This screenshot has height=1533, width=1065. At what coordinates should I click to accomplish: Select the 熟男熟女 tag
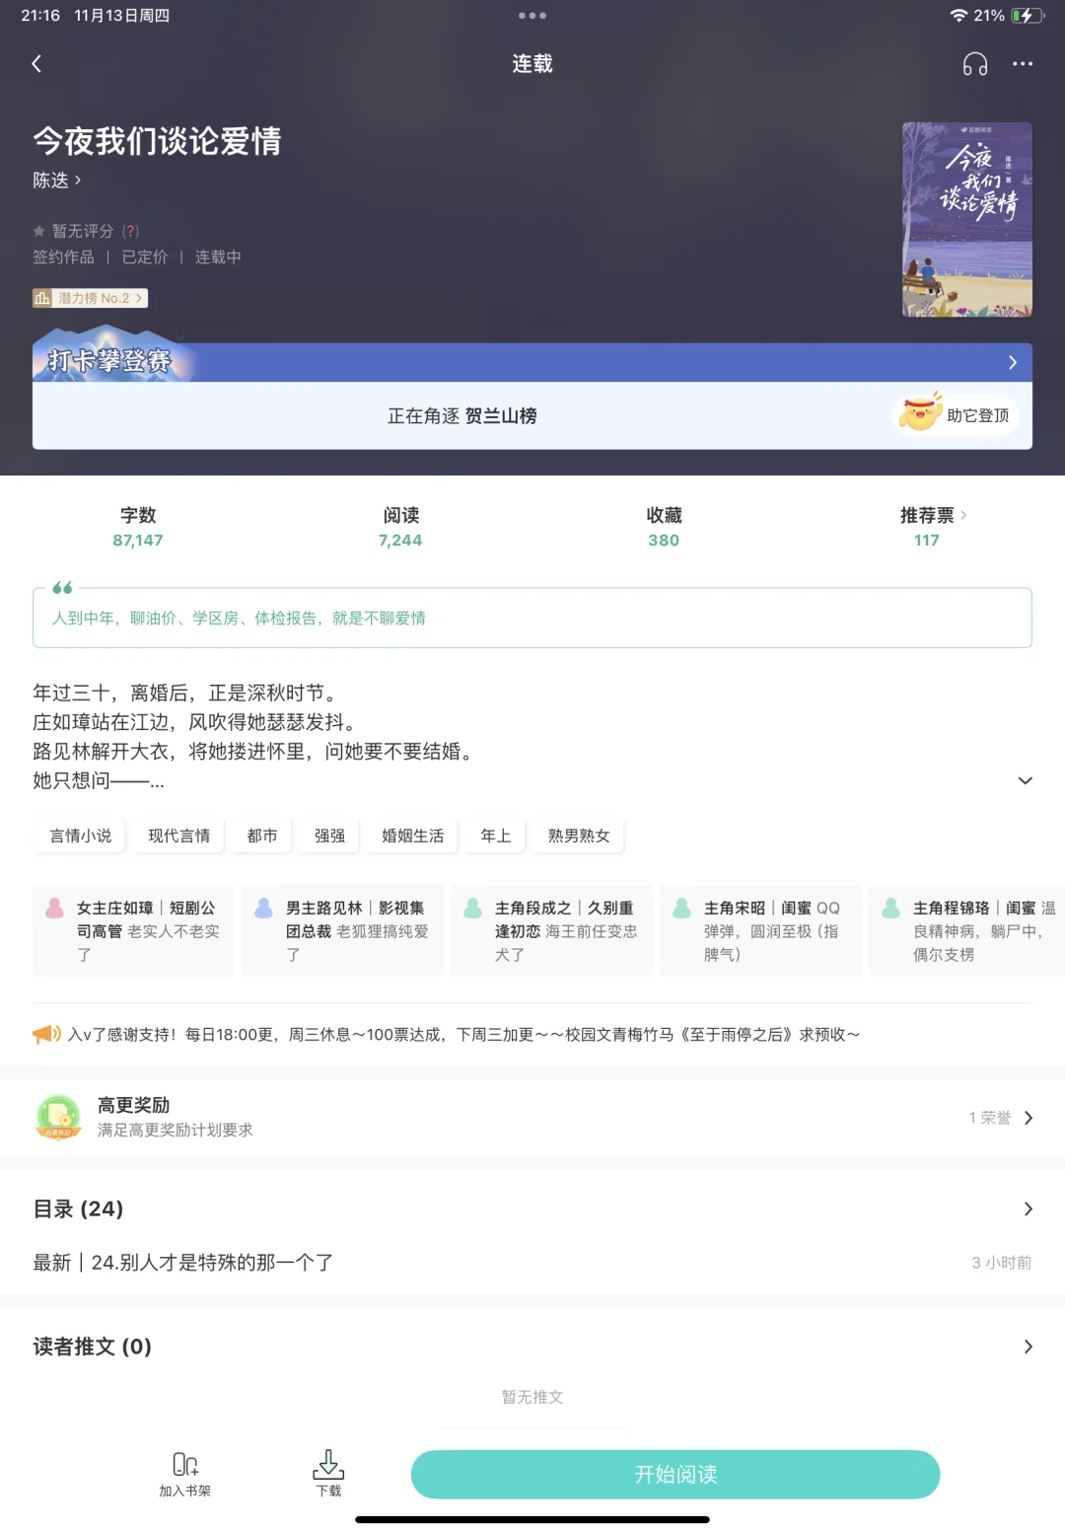578,836
